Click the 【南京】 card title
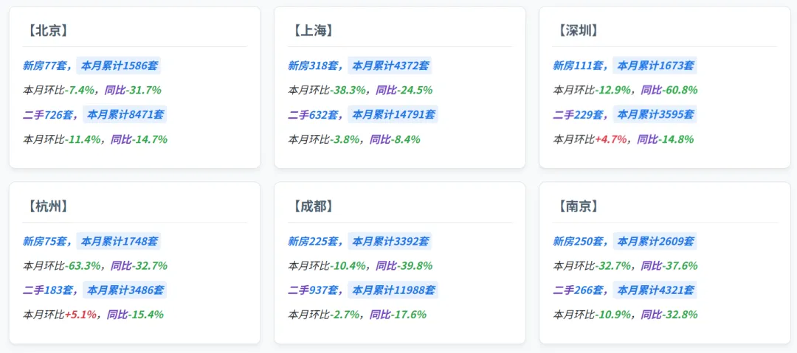797x353 pixels. click(576, 206)
